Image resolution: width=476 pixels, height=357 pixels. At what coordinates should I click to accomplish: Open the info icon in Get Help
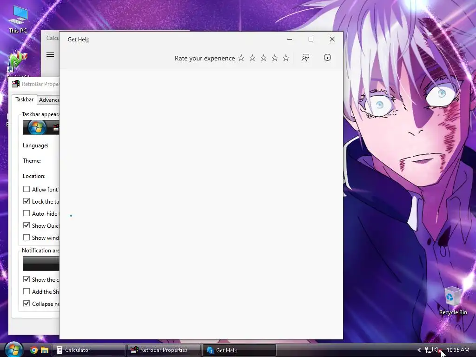click(x=327, y=57)
